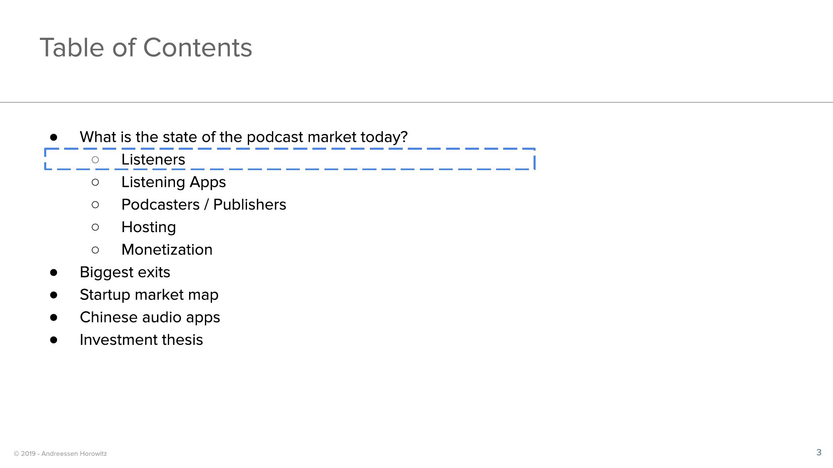
Task: Select 'What is the state of the podcast market today?'
Action: tap(243, 136)
